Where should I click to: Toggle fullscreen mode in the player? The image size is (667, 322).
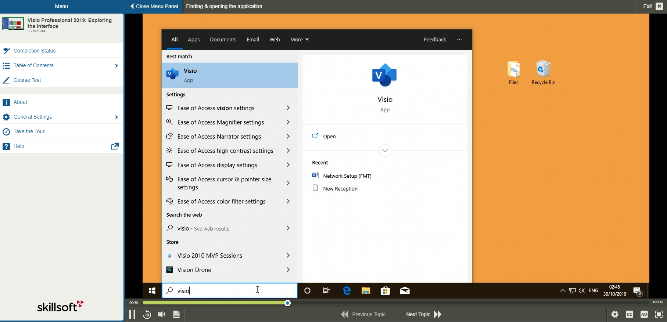[659, 314]
